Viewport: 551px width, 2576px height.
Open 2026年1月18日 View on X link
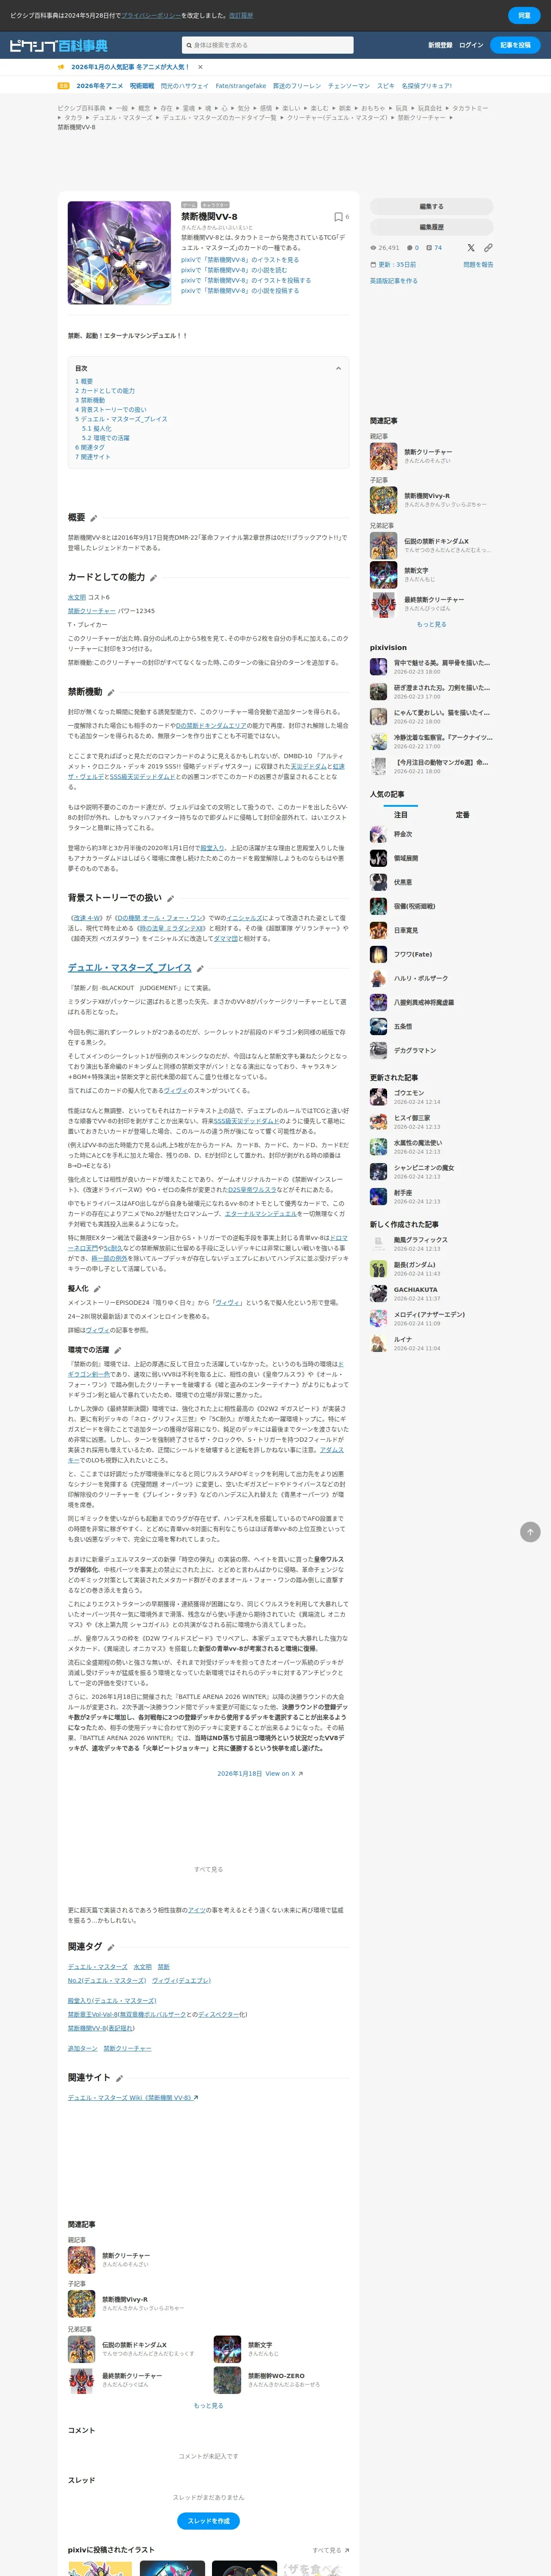tap(260, 1773)
